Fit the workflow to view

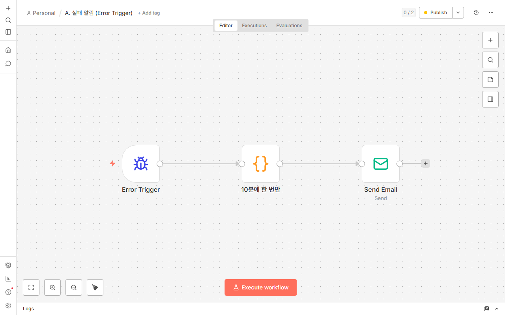[31, 287]
